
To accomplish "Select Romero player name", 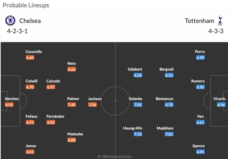I will pyautogui.click(x=198, y=81).
